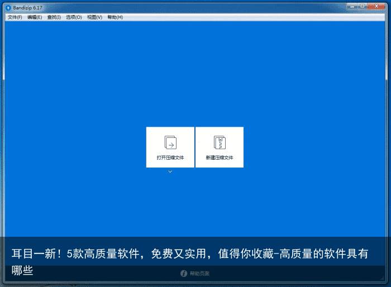
Task: Click the zipper icon for new archive
Action: (220, 142)
